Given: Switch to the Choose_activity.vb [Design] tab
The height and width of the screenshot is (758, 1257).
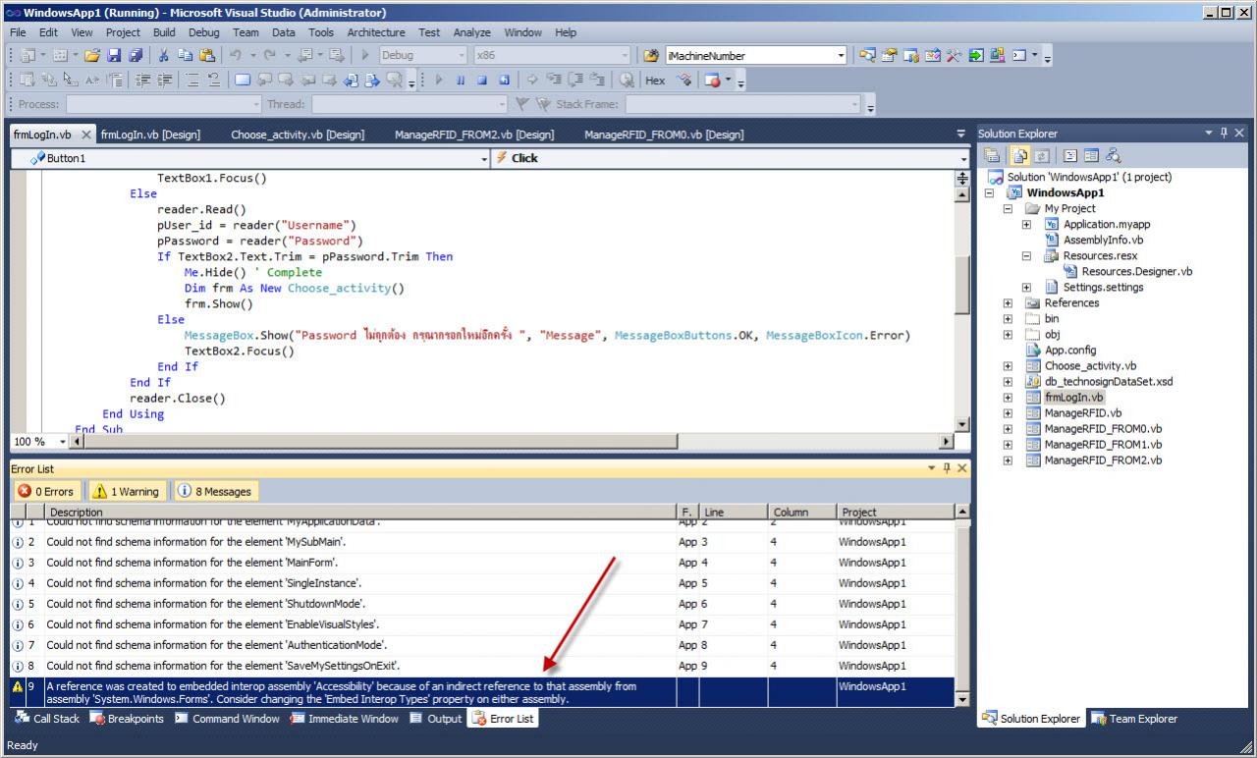Looking at the screenshot, I should click(x=298, y=135).
